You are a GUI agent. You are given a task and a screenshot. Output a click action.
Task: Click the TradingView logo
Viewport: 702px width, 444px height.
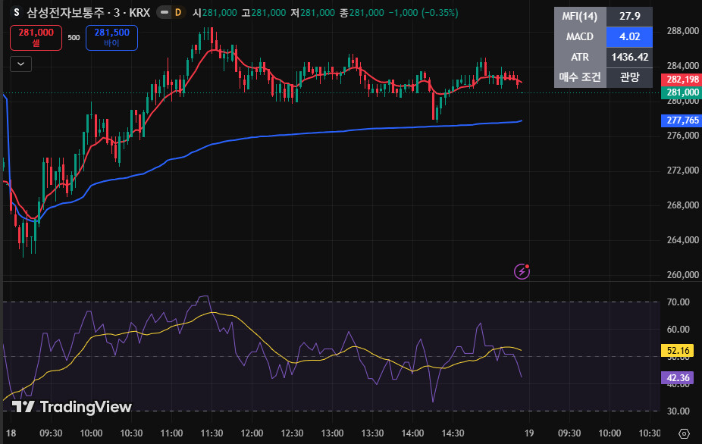(72, 406)
